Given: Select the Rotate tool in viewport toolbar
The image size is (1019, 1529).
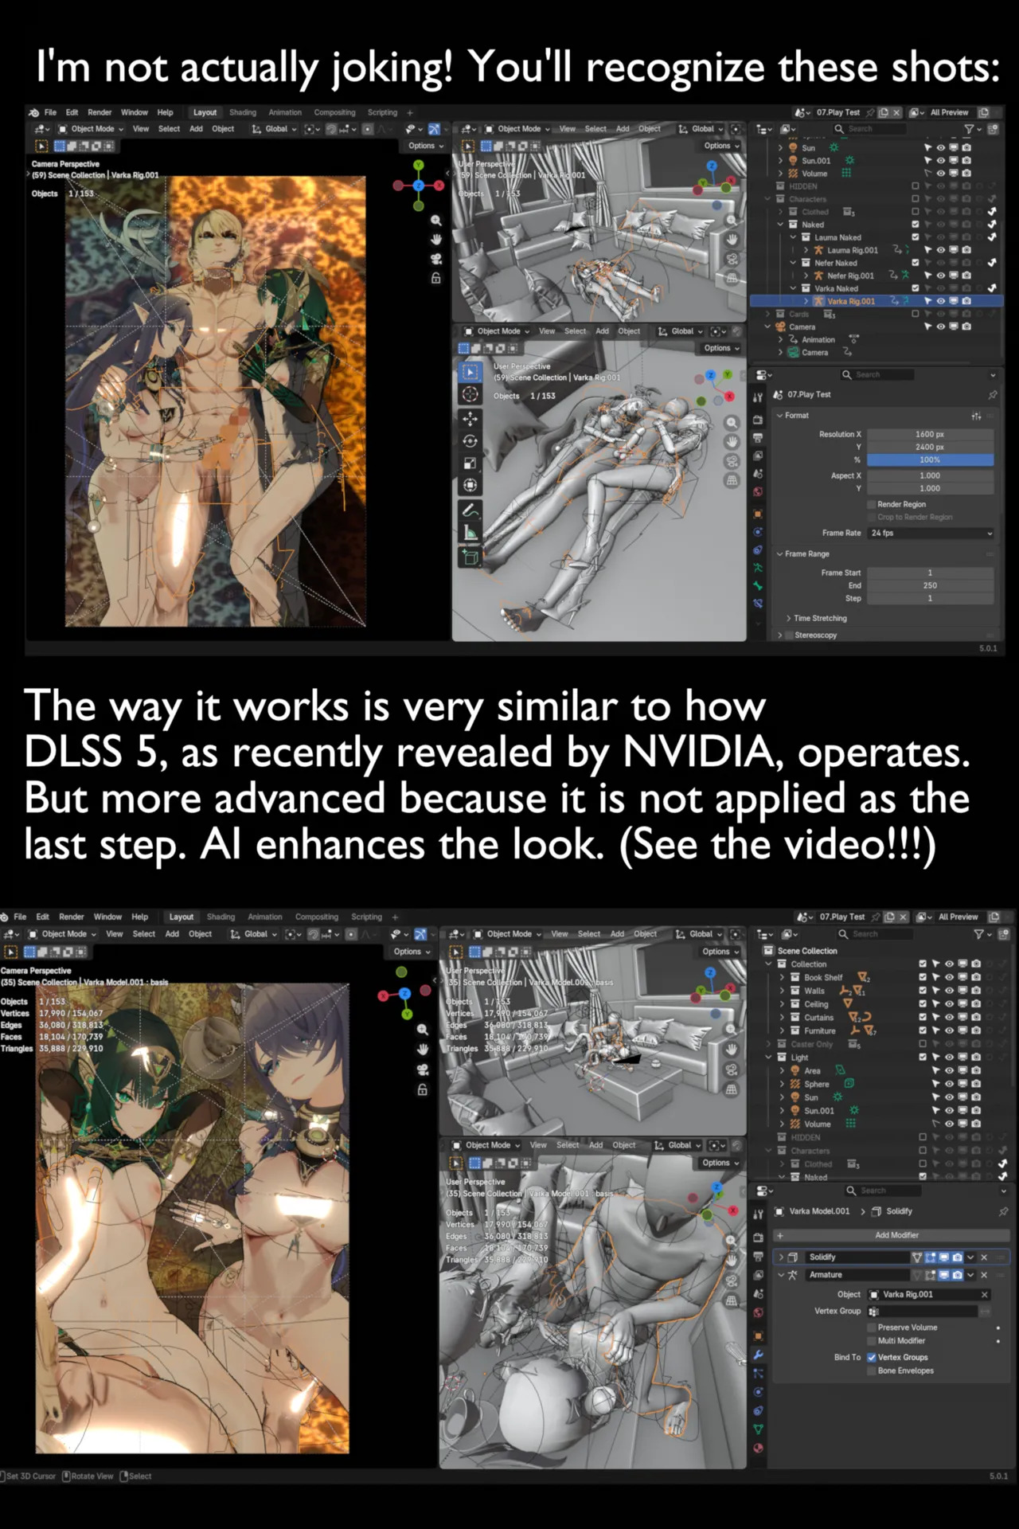Looking at the screenshot, I should 470,441.
